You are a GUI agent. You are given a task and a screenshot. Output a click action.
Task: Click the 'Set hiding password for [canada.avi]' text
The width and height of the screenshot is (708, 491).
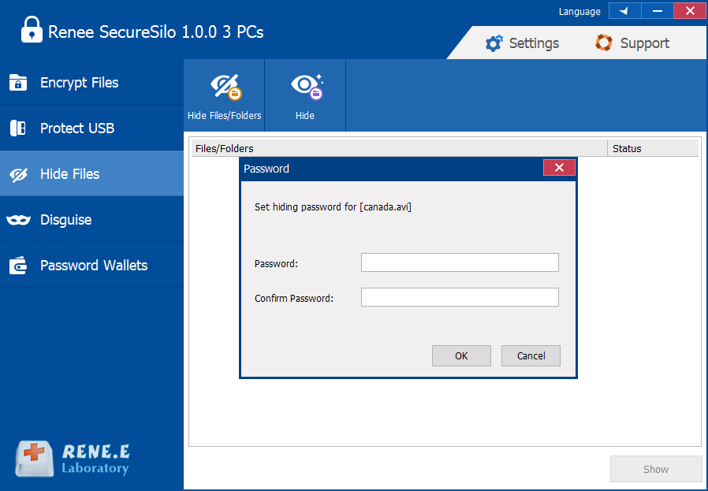point(333,207)
